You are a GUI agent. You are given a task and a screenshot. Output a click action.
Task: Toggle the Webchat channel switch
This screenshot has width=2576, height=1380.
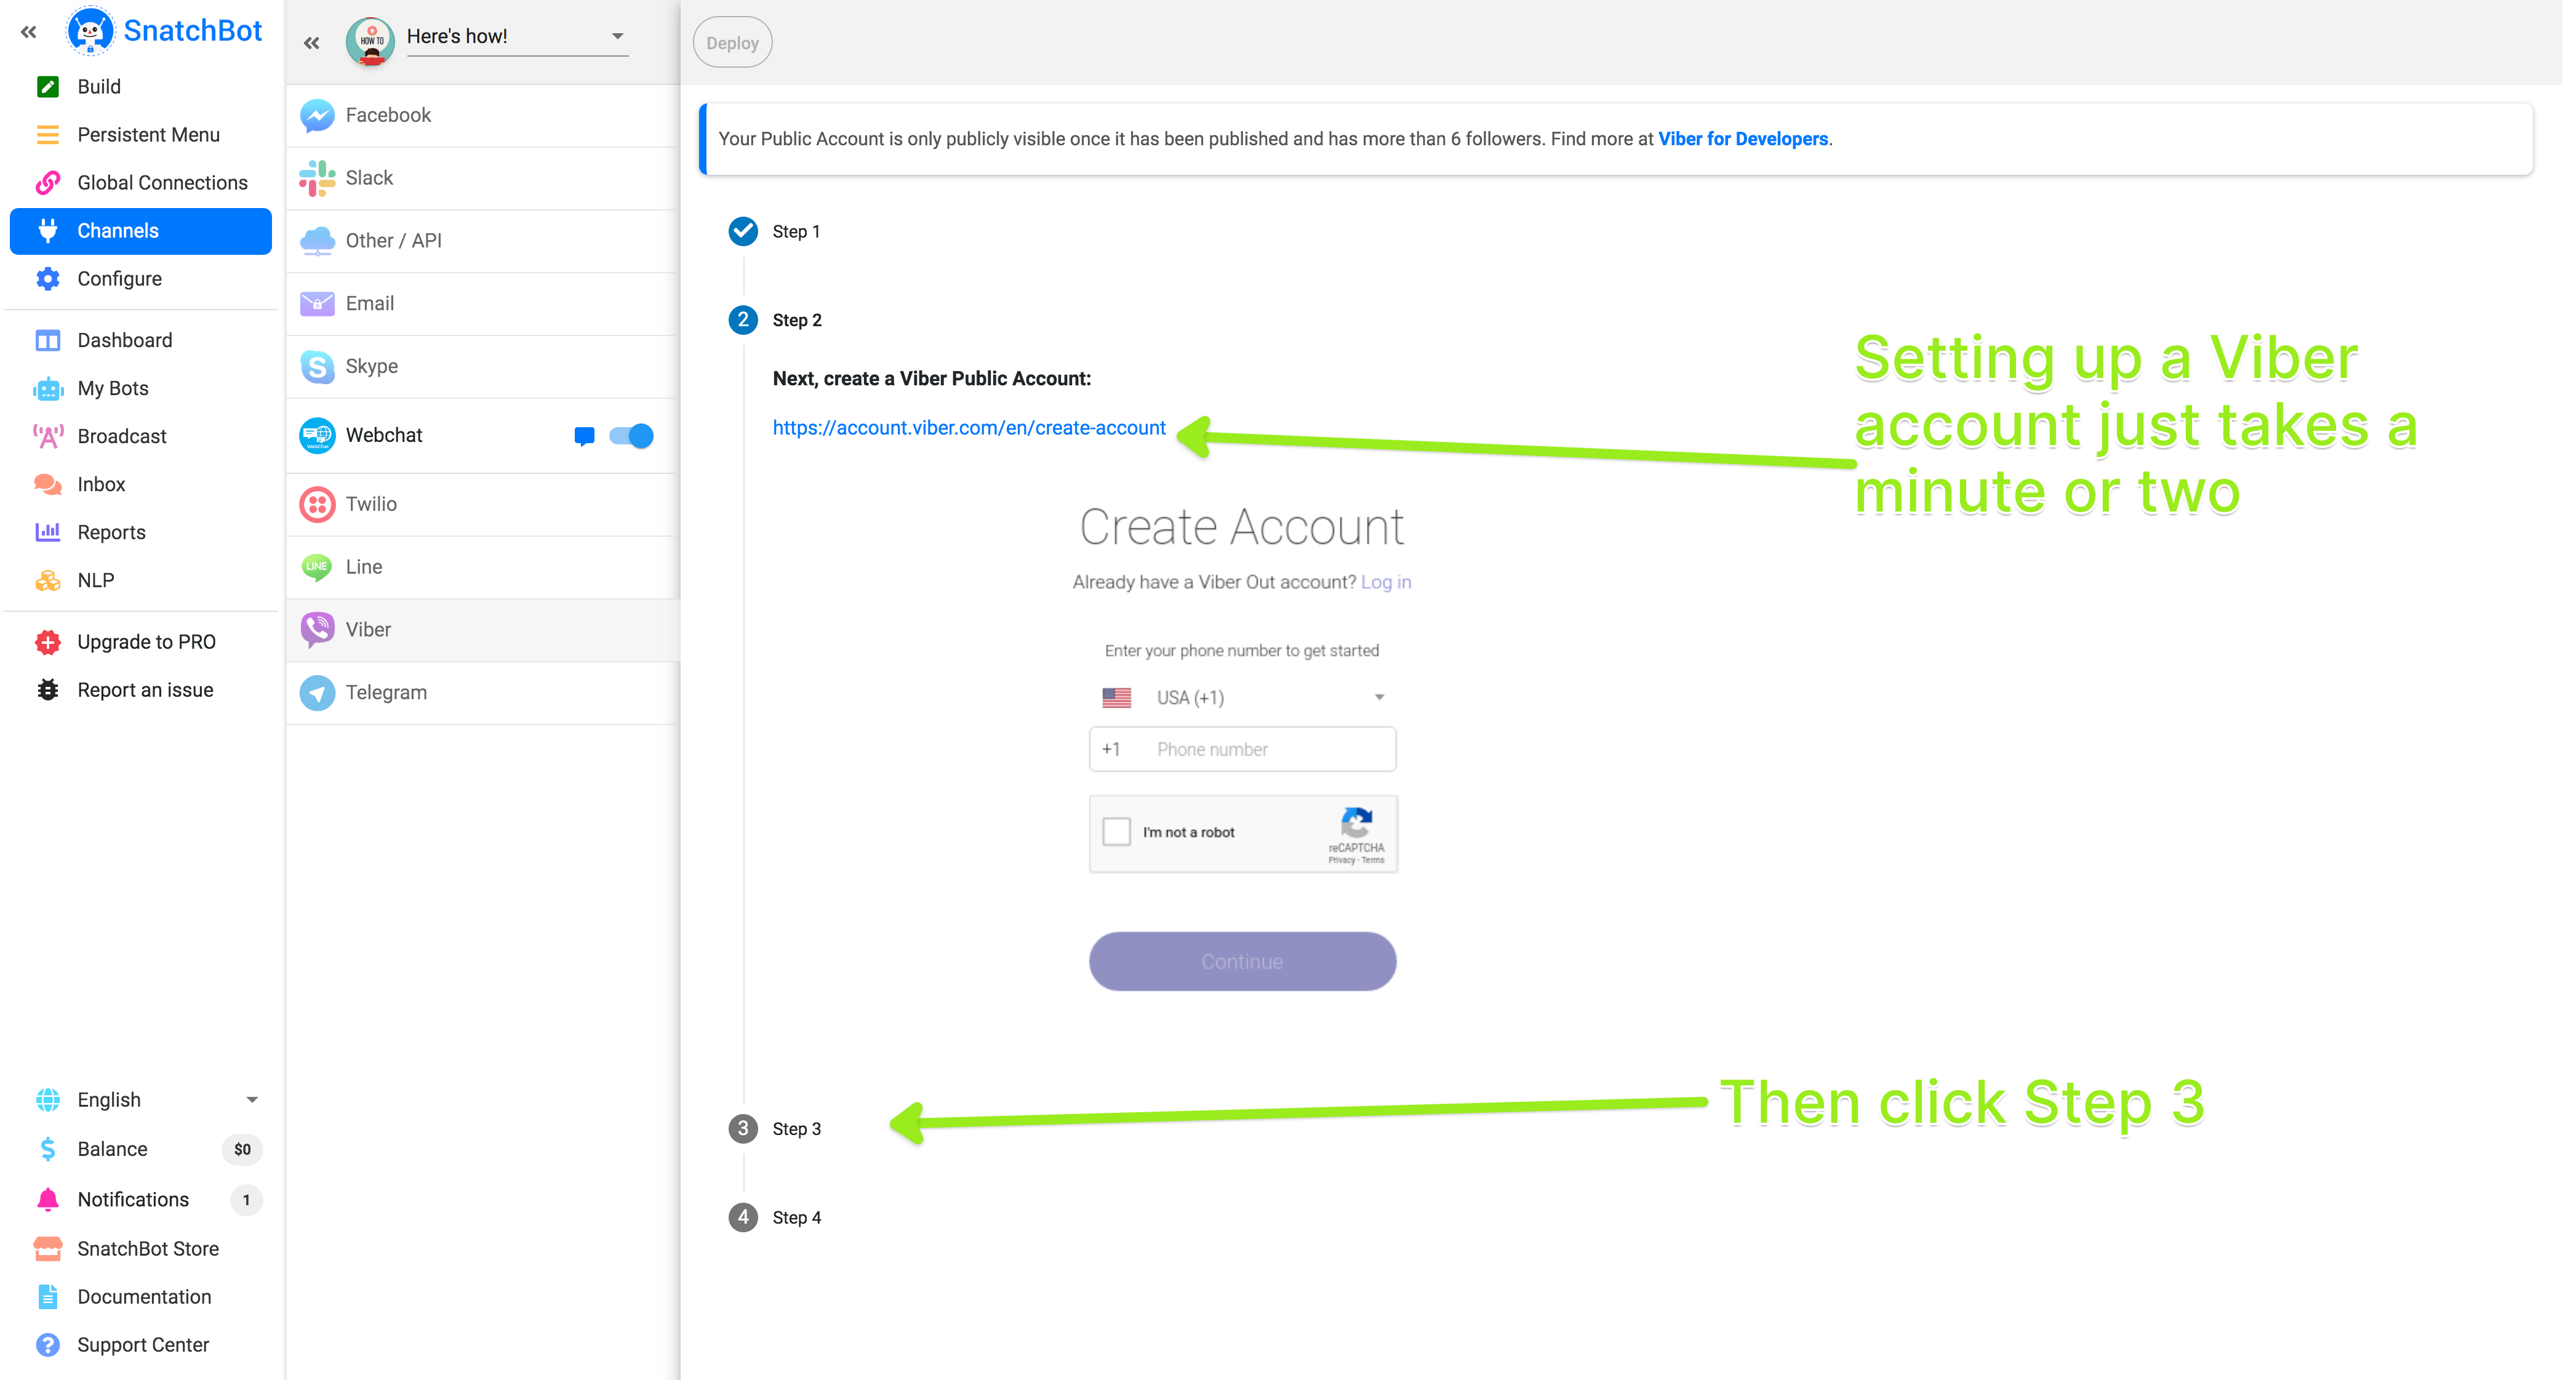[x=631, y=436]
